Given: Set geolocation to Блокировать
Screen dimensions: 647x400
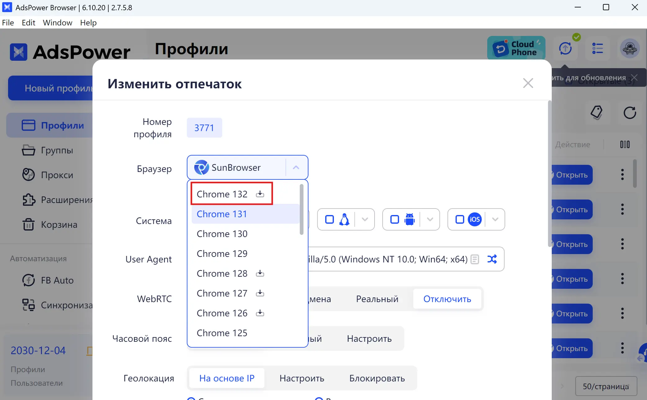Looking at the screenshot, I should (x=377, y=378).
